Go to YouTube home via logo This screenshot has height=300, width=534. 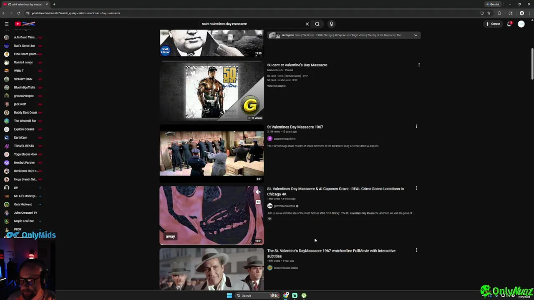(25, 24)
